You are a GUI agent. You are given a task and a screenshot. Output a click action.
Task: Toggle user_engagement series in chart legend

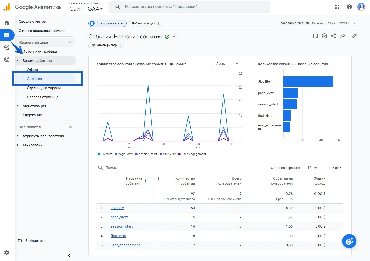tap(192, 154)
